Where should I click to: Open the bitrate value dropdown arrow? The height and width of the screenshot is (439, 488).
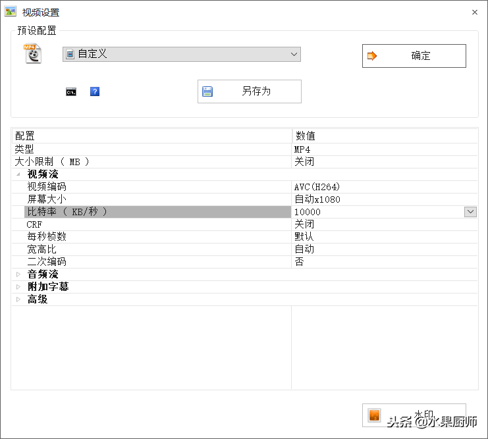(470, 212)
